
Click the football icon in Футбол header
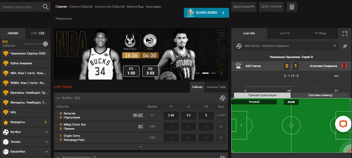[223, 98]
